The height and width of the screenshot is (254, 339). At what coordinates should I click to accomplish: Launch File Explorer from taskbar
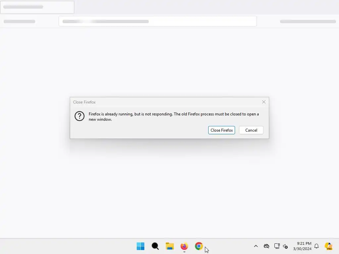170,246
